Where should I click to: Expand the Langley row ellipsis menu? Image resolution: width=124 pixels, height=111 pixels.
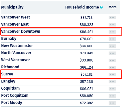112,82
